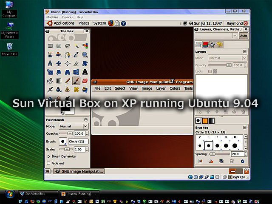Screen dimensions: 272x204
Task: Select the Eraser tool
Action: pyautogui.click(x=85, y=80)
